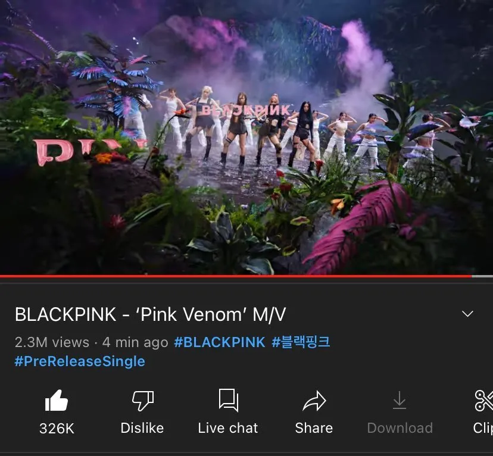Tap the 'Pink Venom' M/V video title

point(150,314)
